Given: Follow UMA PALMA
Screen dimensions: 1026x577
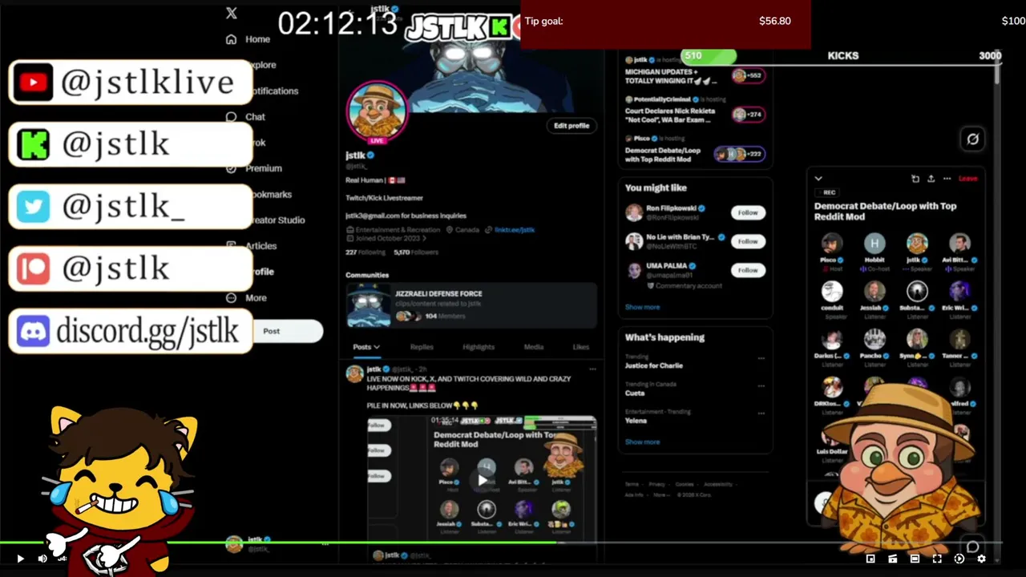Looking at the screenshot, I should (748, 270).
